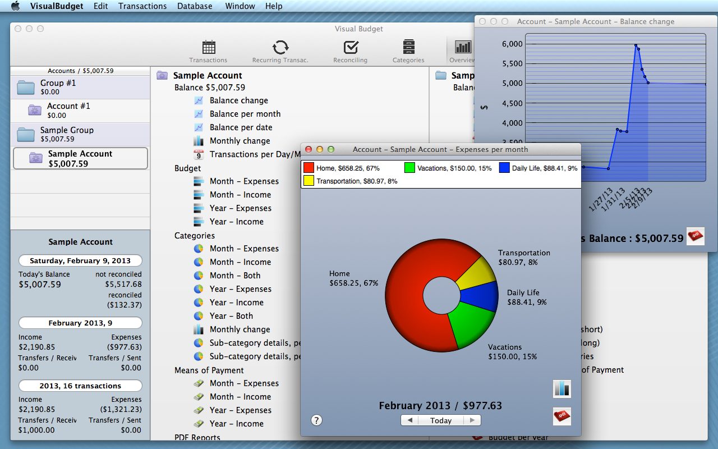Click the Today button

tap(441, 420)
